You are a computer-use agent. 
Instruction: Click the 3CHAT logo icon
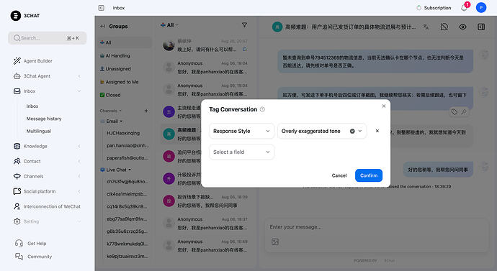16,16
